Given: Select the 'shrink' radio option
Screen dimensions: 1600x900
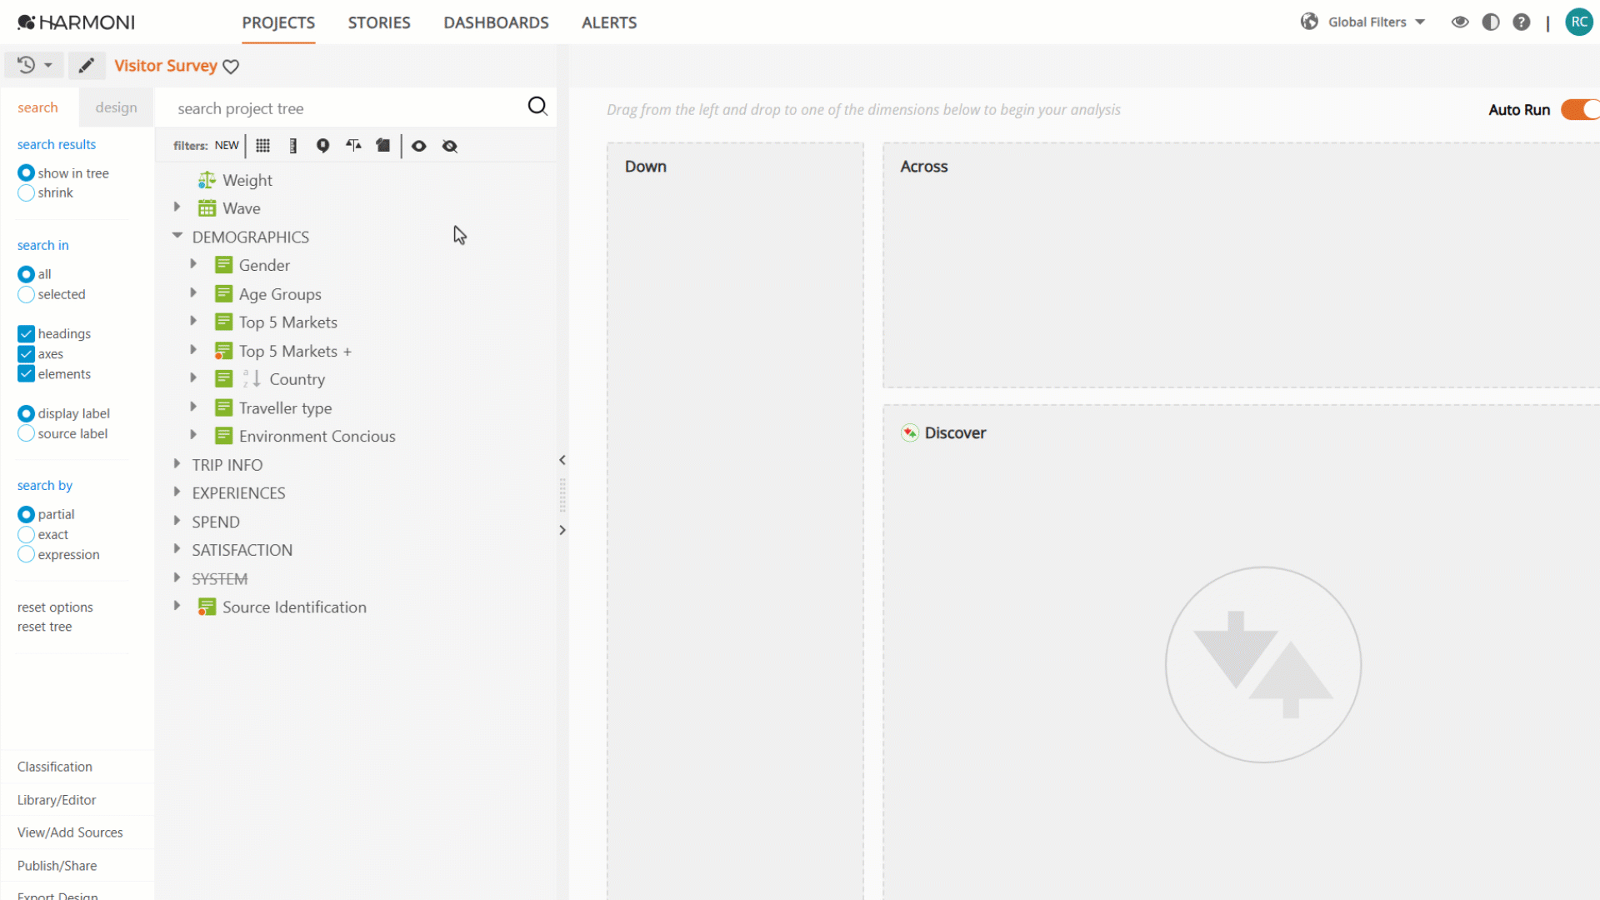Looking at the screenshot, I should pyautogui.click(x=26, y=192).
